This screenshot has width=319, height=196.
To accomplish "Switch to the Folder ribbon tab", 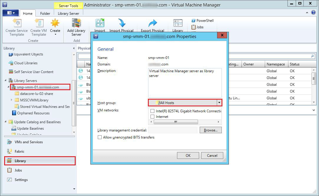I will click(45, 13).
